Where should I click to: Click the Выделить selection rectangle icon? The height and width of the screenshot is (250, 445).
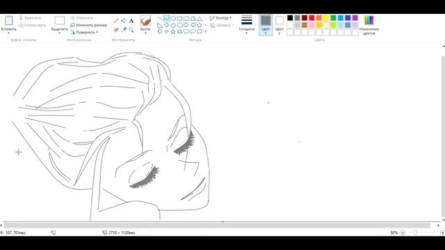(x=60, y=21)
